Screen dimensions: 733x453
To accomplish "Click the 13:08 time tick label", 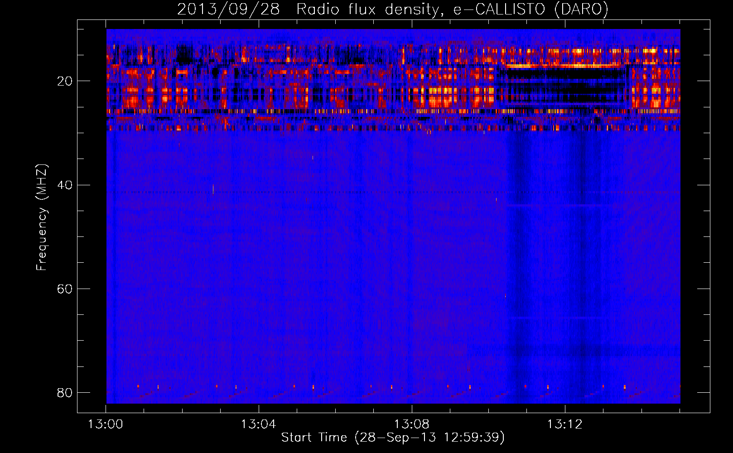I will pyautogui.click(x=411, y=424).
